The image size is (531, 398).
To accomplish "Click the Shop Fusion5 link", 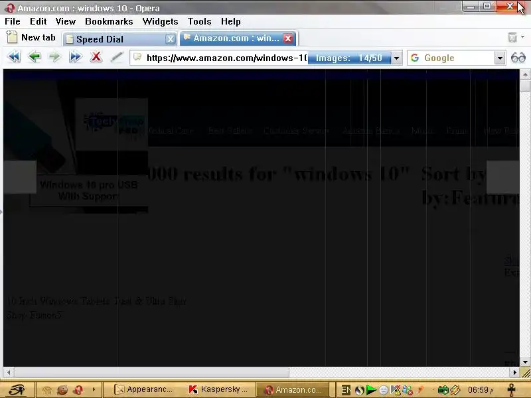I will pos(34,315).
